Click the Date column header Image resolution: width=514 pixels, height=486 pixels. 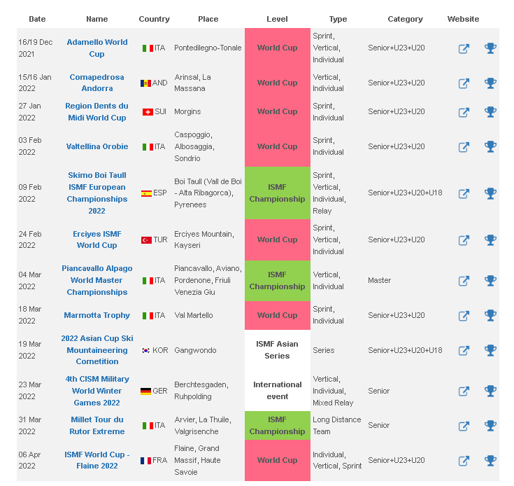tap(37, 19)
